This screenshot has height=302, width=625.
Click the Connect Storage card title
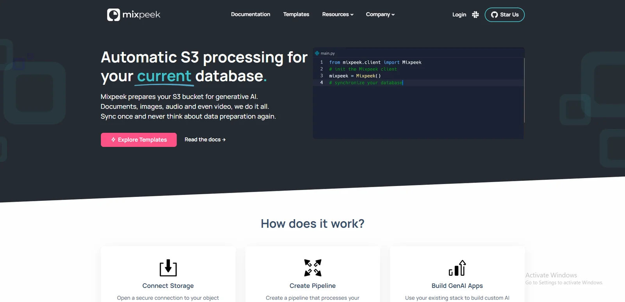(168, 286)
